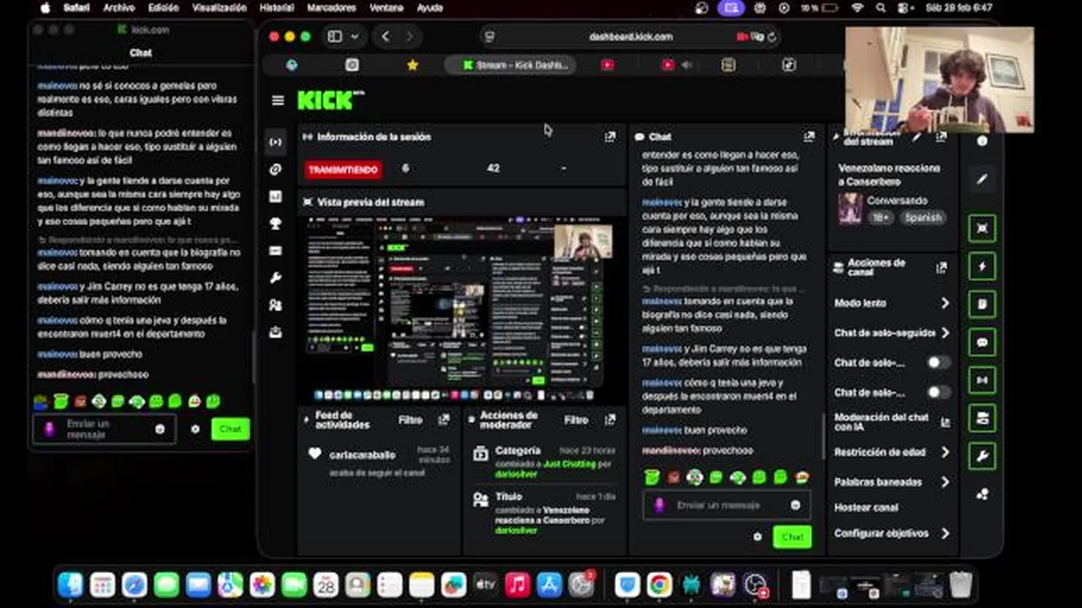Click the stream preview thumbnail
Image resolution: width=1082 pixels, height=608 pixels.
(461, 308)
